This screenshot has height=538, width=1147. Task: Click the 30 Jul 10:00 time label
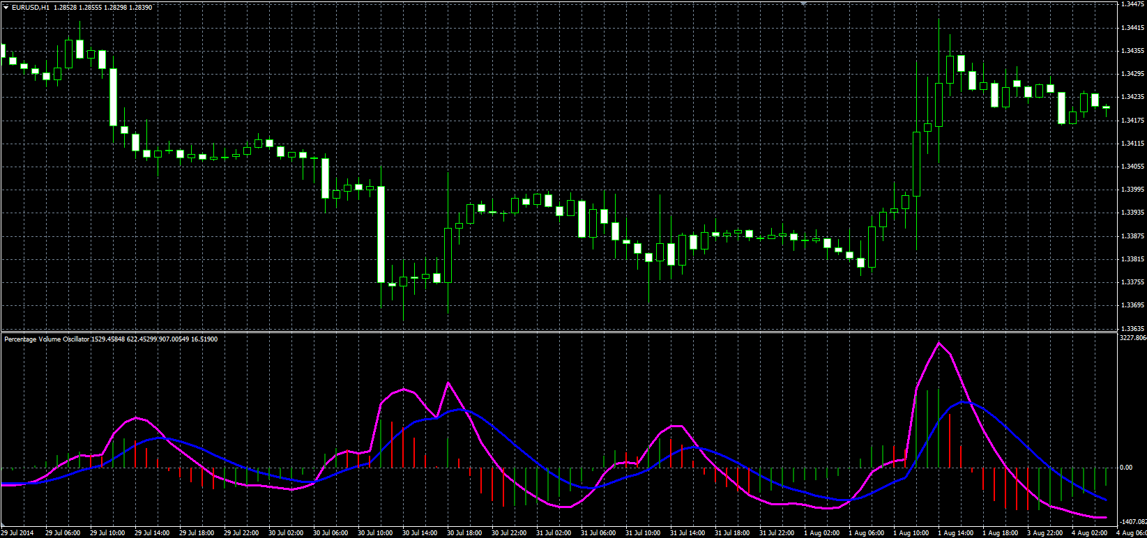pos(375,533)
